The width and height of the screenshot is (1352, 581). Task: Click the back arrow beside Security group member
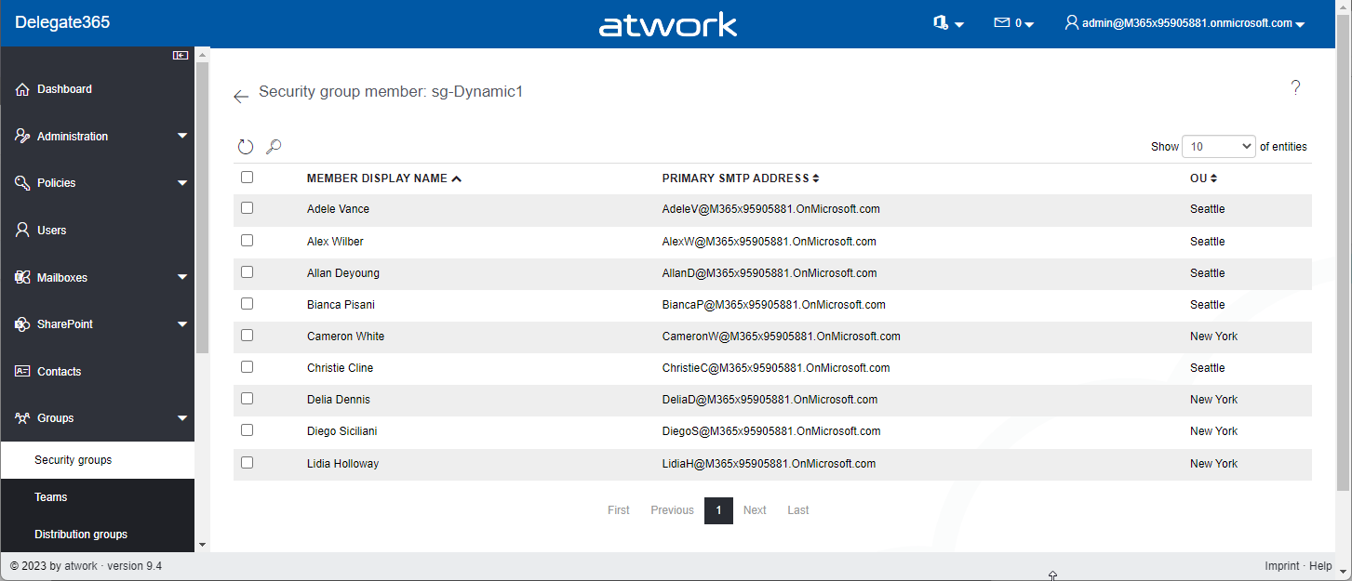pyautogui.click(x=241, y=96)
